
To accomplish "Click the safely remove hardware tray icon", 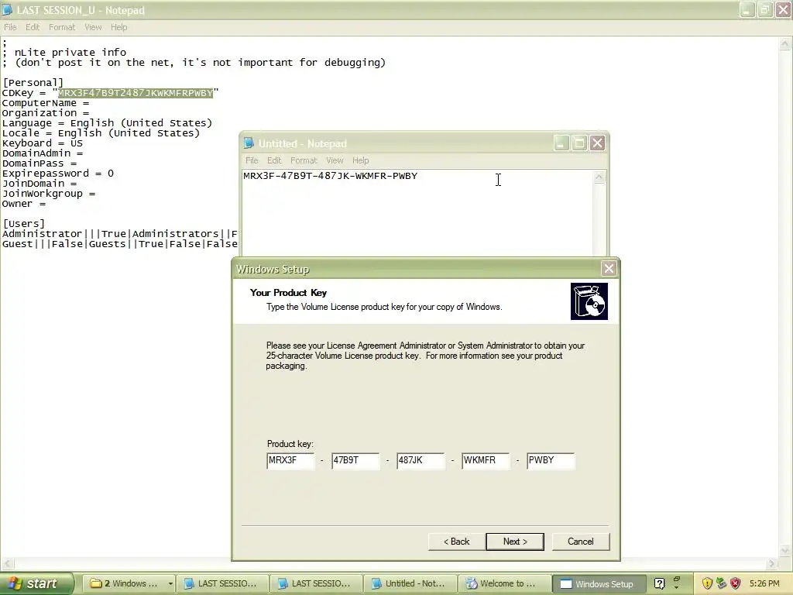I will pyautogui.click(x=721, y=583).
